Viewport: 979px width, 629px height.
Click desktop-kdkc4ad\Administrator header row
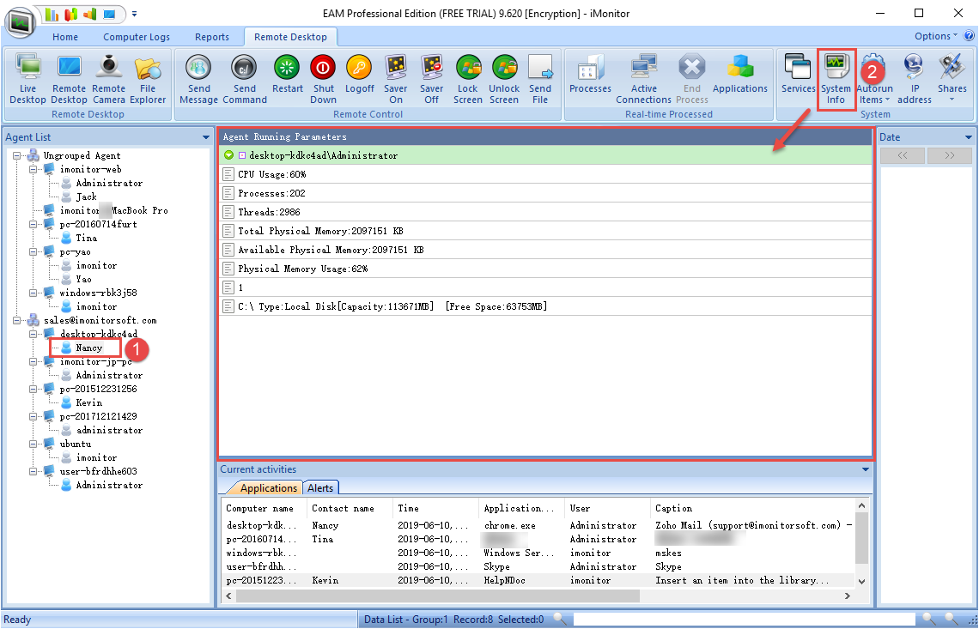(x=545, y=155)
